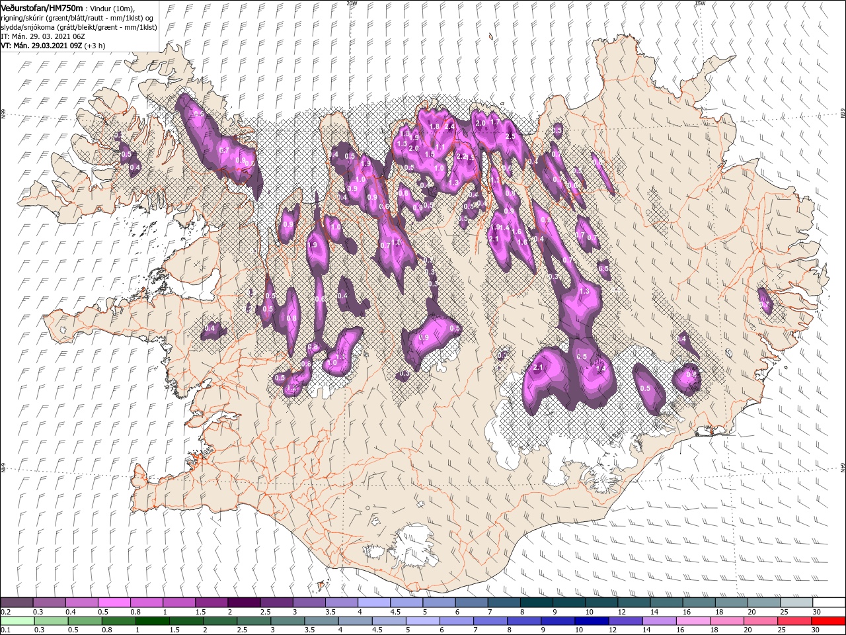Viewport: 846px width, 635px height.
Task: Select the darkest purple 2 swatch in upper scale
Action: (x=243, y=603)
